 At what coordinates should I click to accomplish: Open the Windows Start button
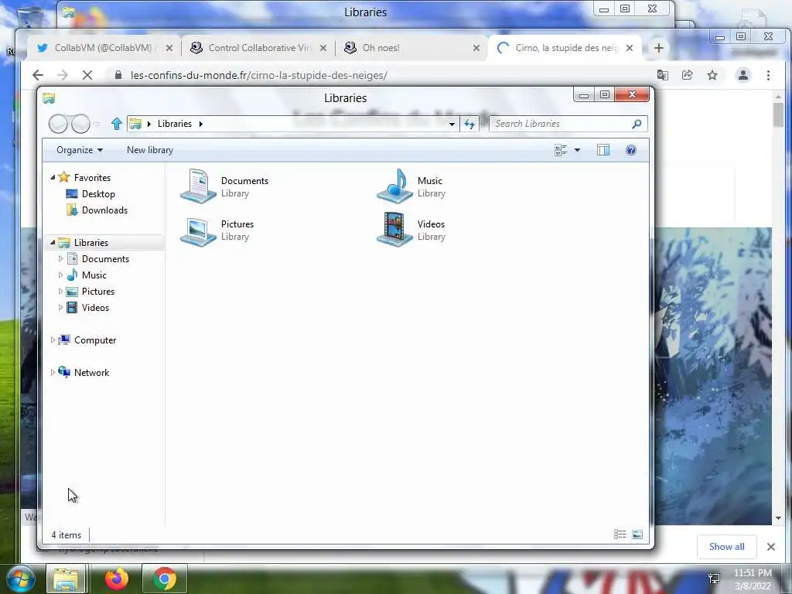click(21, 579)
